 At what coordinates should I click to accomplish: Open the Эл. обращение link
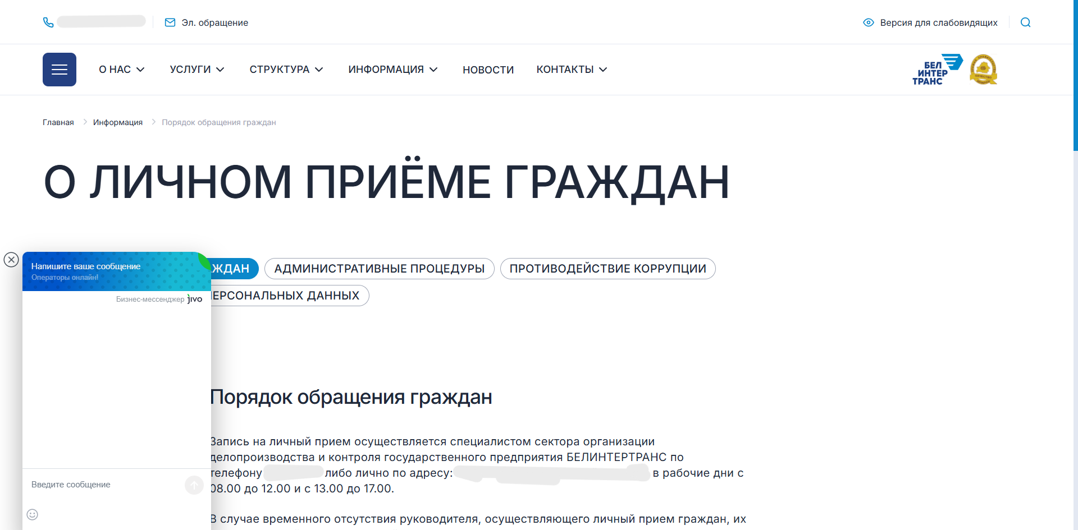pos(214,22)
